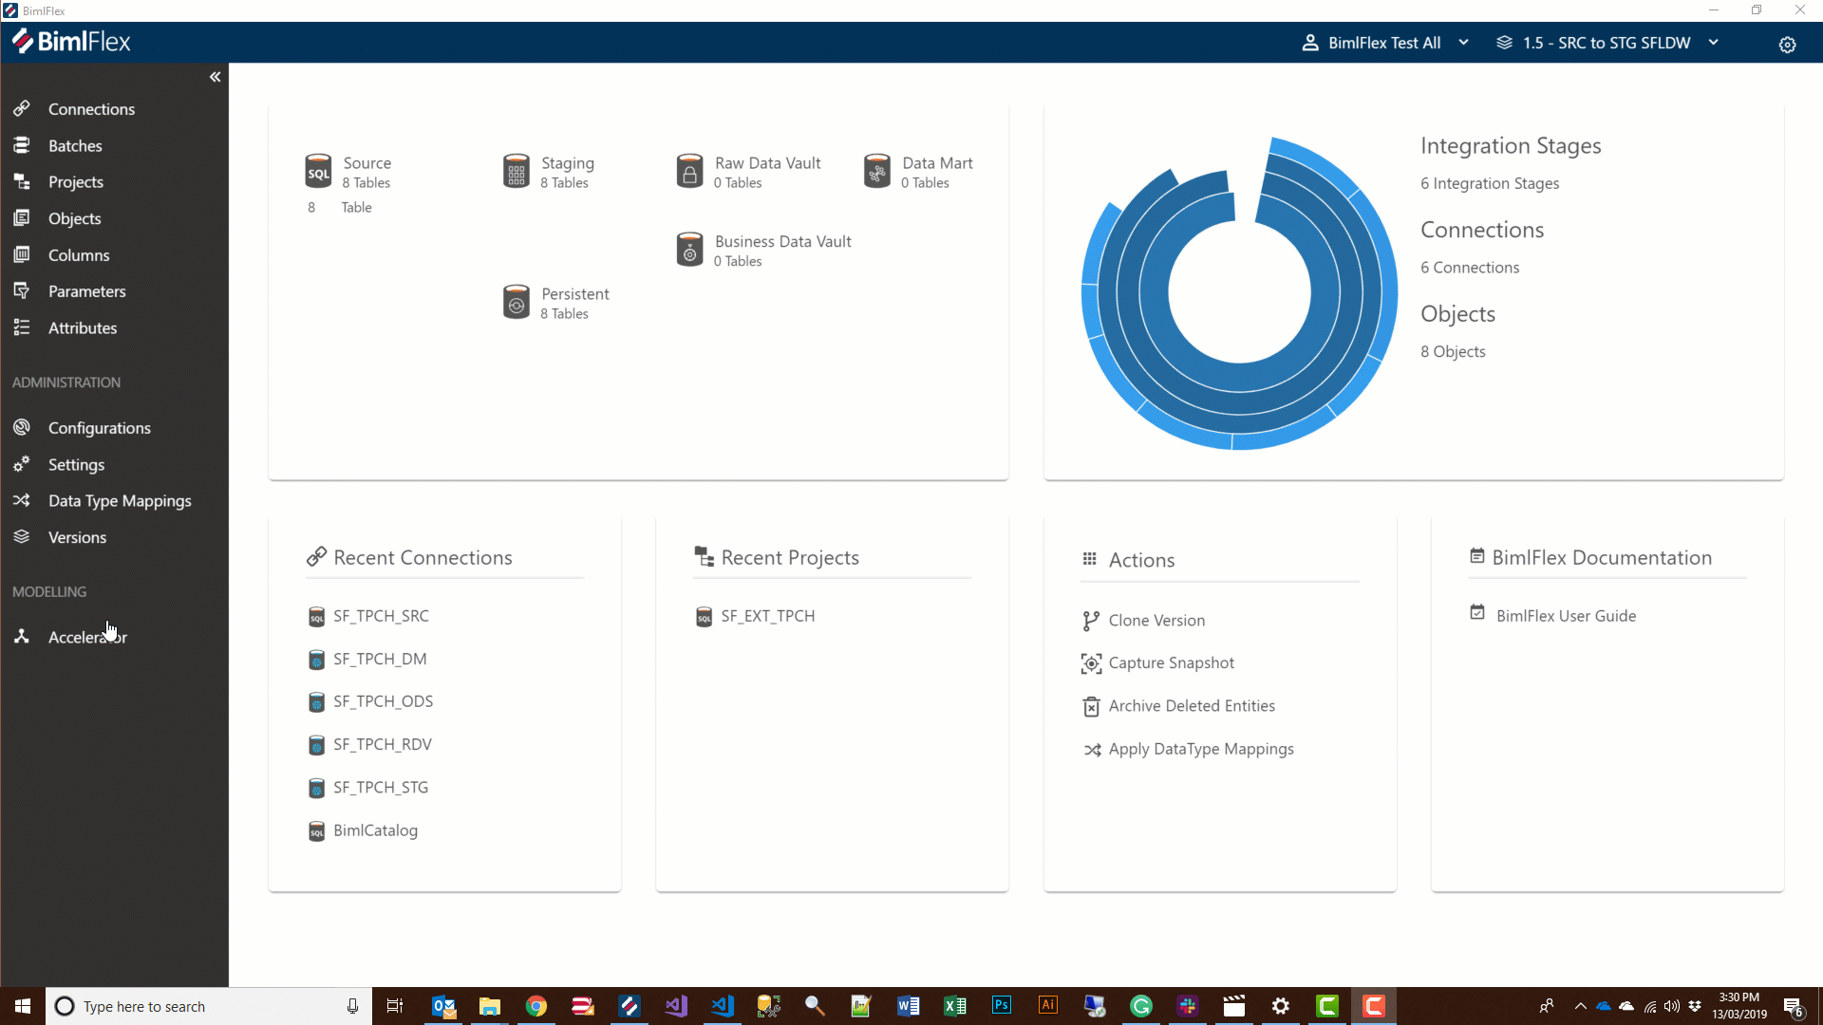The width and height of the screenshot is (1823, 1025).
Task: Click the Staging database icon
Action: tap(517, 172)
